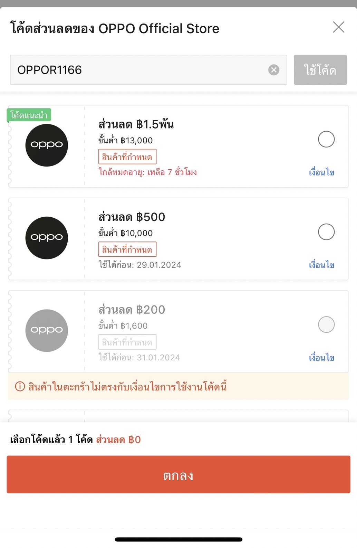This screenshot has height=548, width=357.
Task: Select the ฿500 discount voucher radio
Action: (326, 232)
